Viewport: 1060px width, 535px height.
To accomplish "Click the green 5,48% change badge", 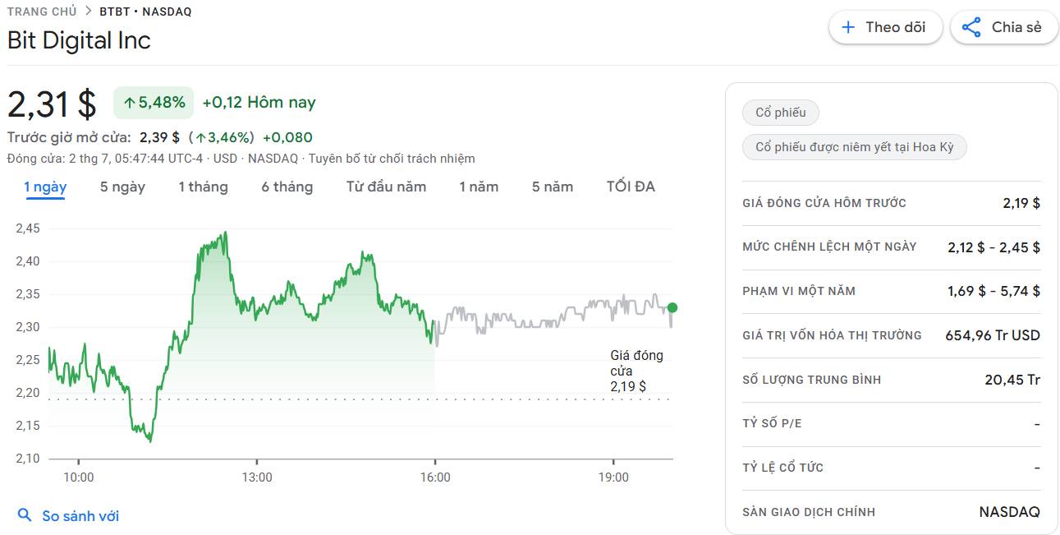I will click(154, 103).
